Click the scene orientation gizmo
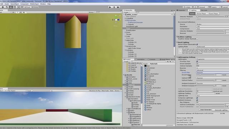Screen dimensions: 229x129 (x=116, y=20)
